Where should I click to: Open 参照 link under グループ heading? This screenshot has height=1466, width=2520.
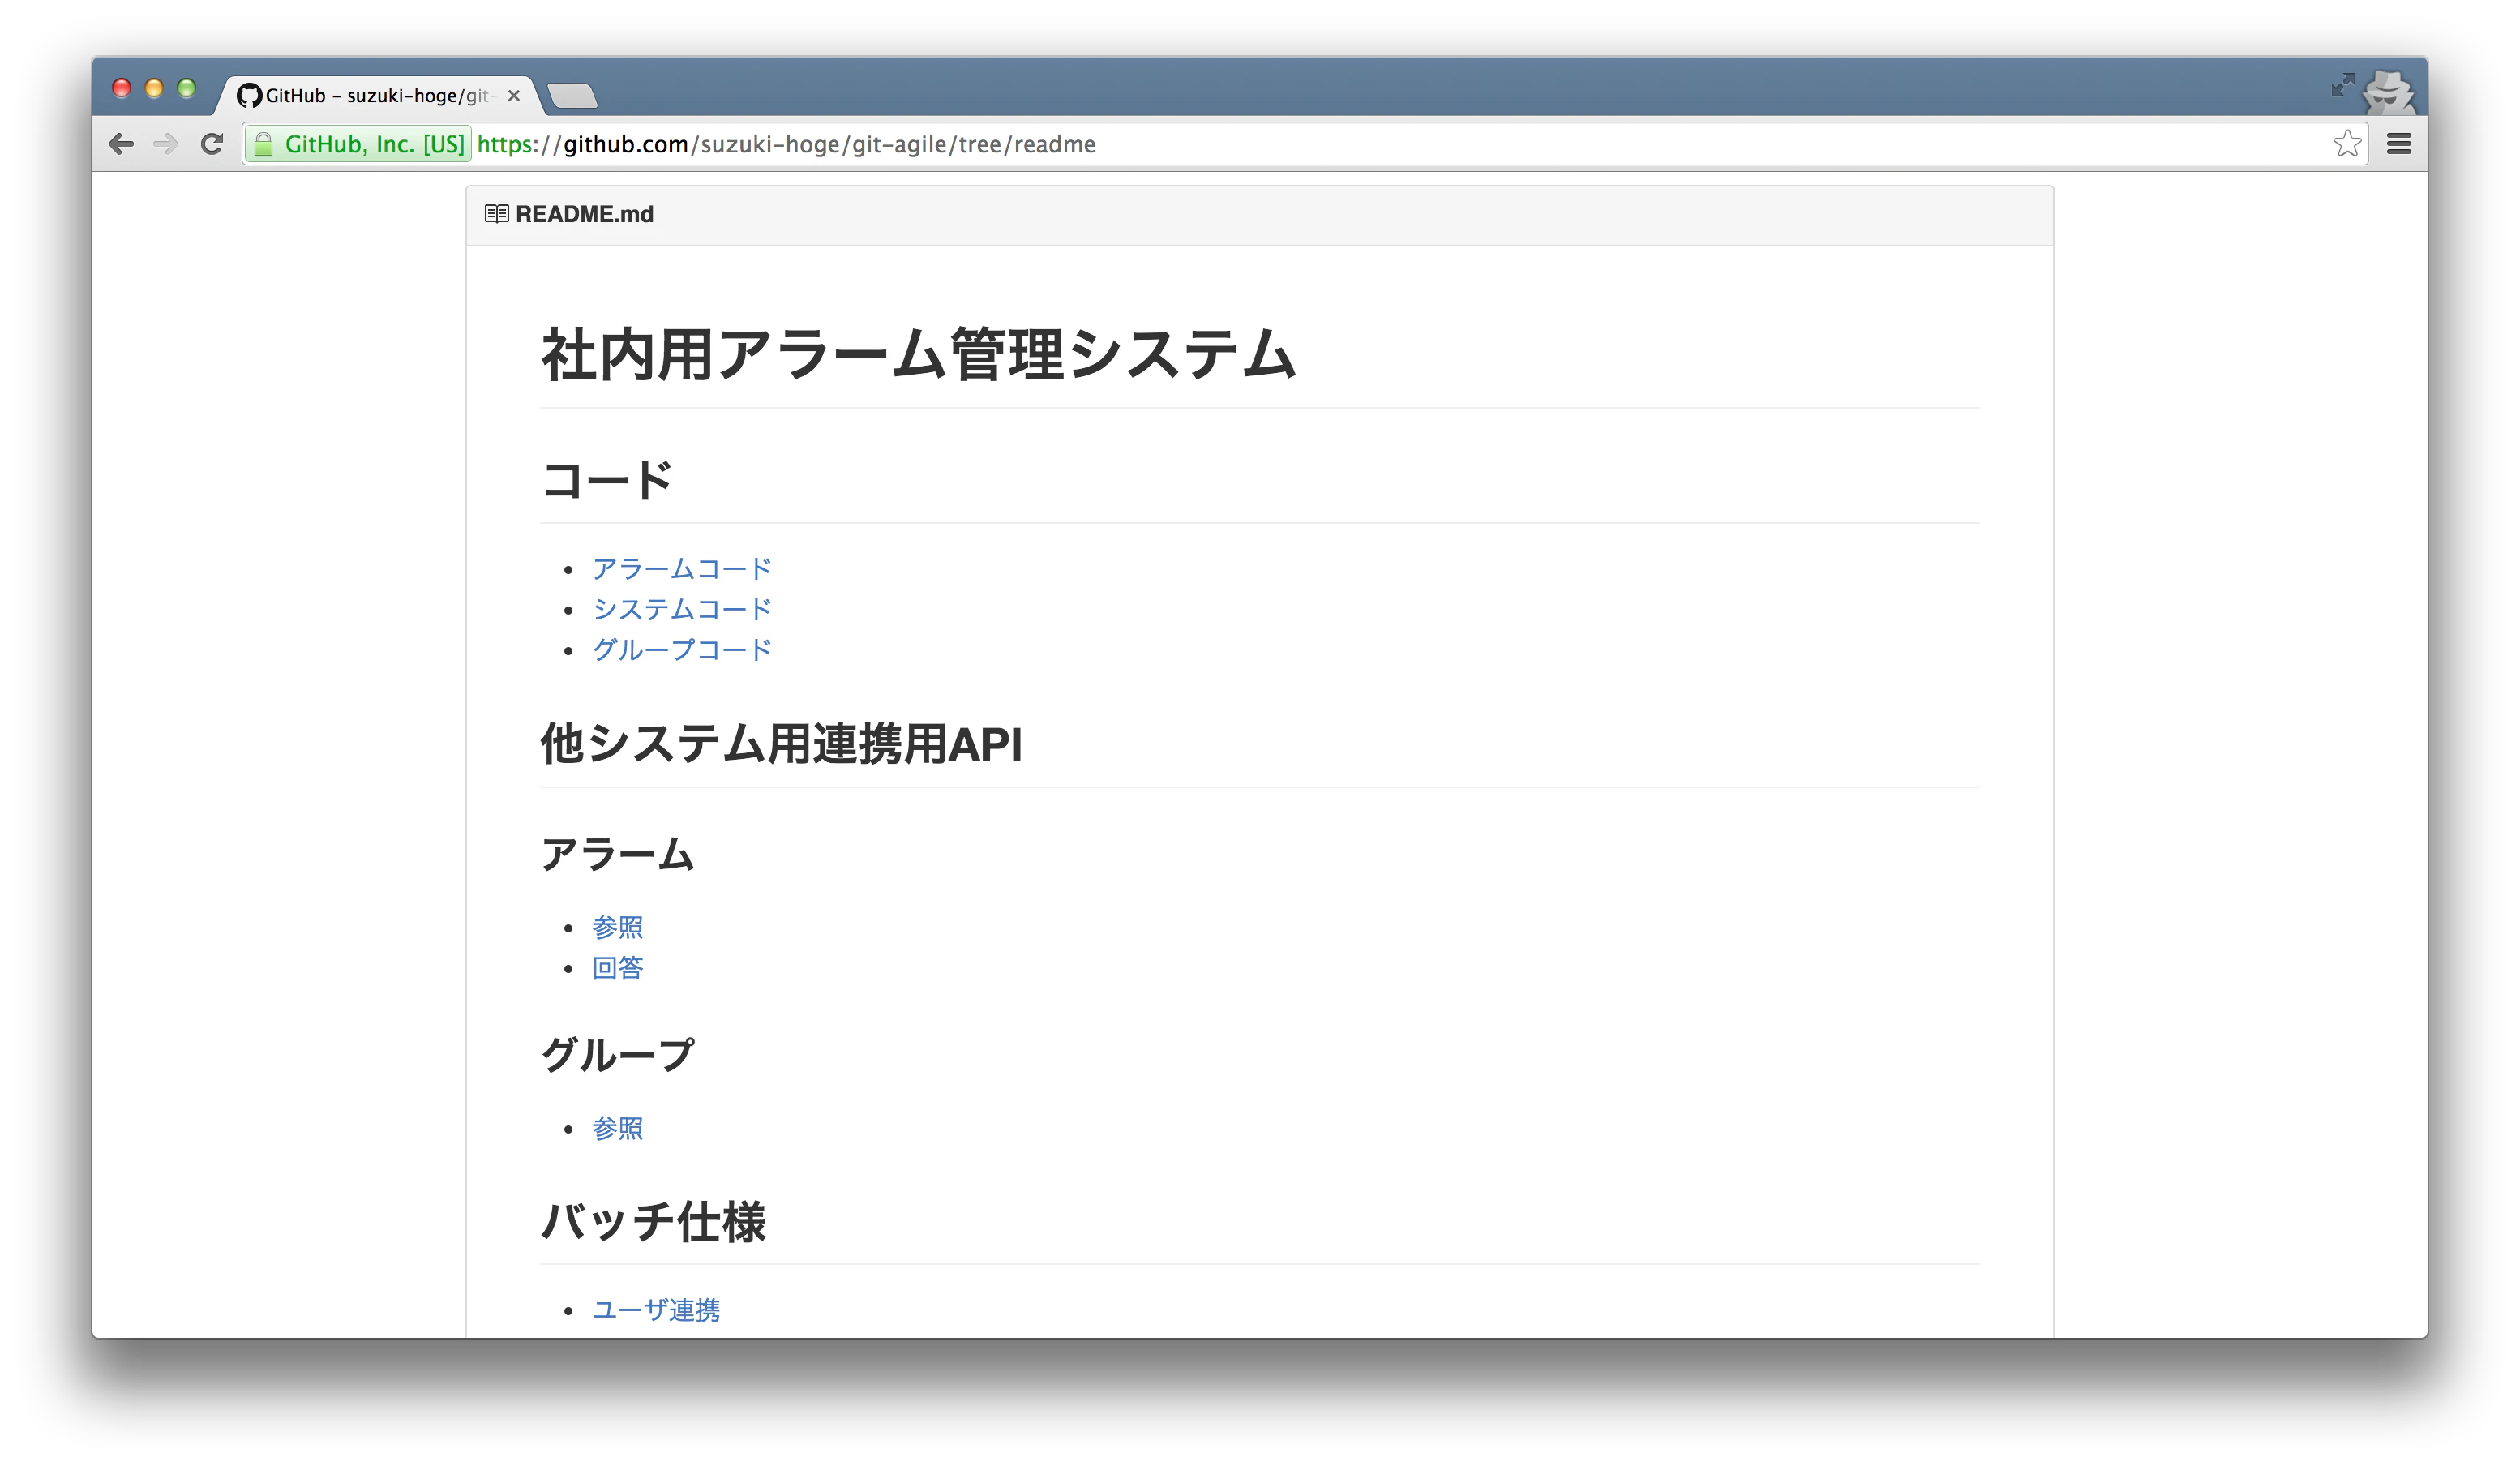click(x=618, y=1129)
